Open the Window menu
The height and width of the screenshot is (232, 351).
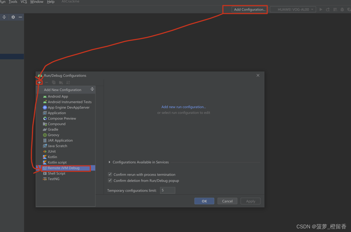point(37,2)
